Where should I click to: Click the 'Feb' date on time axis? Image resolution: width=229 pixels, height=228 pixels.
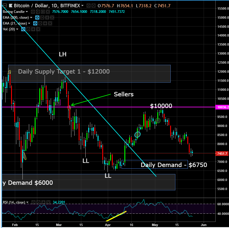pos(15,225)
